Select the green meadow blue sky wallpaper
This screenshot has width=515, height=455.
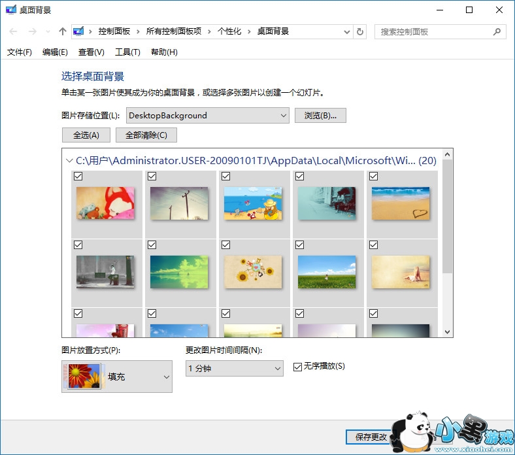click(x=327, y=272)
